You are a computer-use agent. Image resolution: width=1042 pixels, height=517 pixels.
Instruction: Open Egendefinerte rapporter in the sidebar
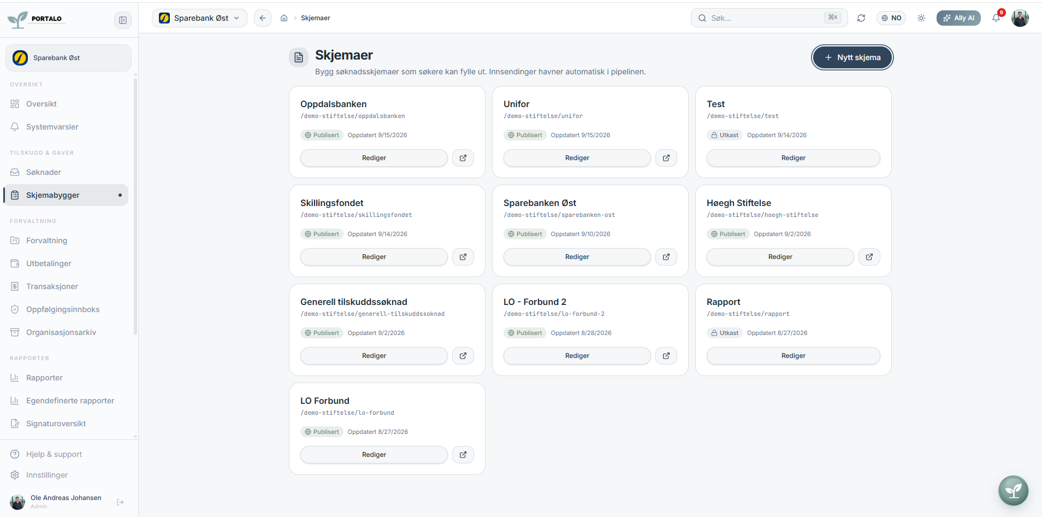(x=66, y=401)
